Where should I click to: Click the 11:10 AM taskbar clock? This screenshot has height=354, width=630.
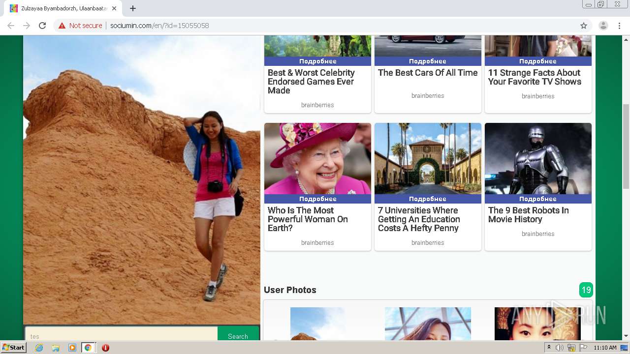pos(605,348)
